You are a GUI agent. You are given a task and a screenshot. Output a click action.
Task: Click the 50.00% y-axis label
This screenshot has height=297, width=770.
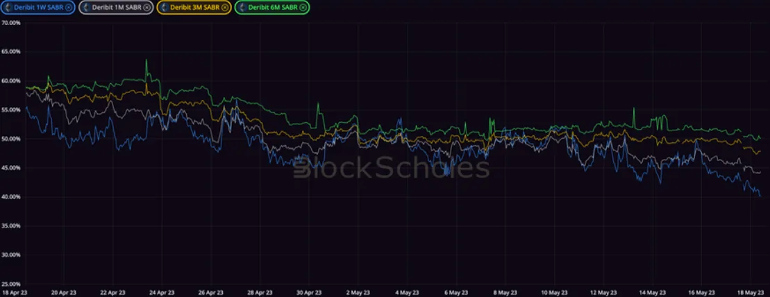(x=11, y=139)
